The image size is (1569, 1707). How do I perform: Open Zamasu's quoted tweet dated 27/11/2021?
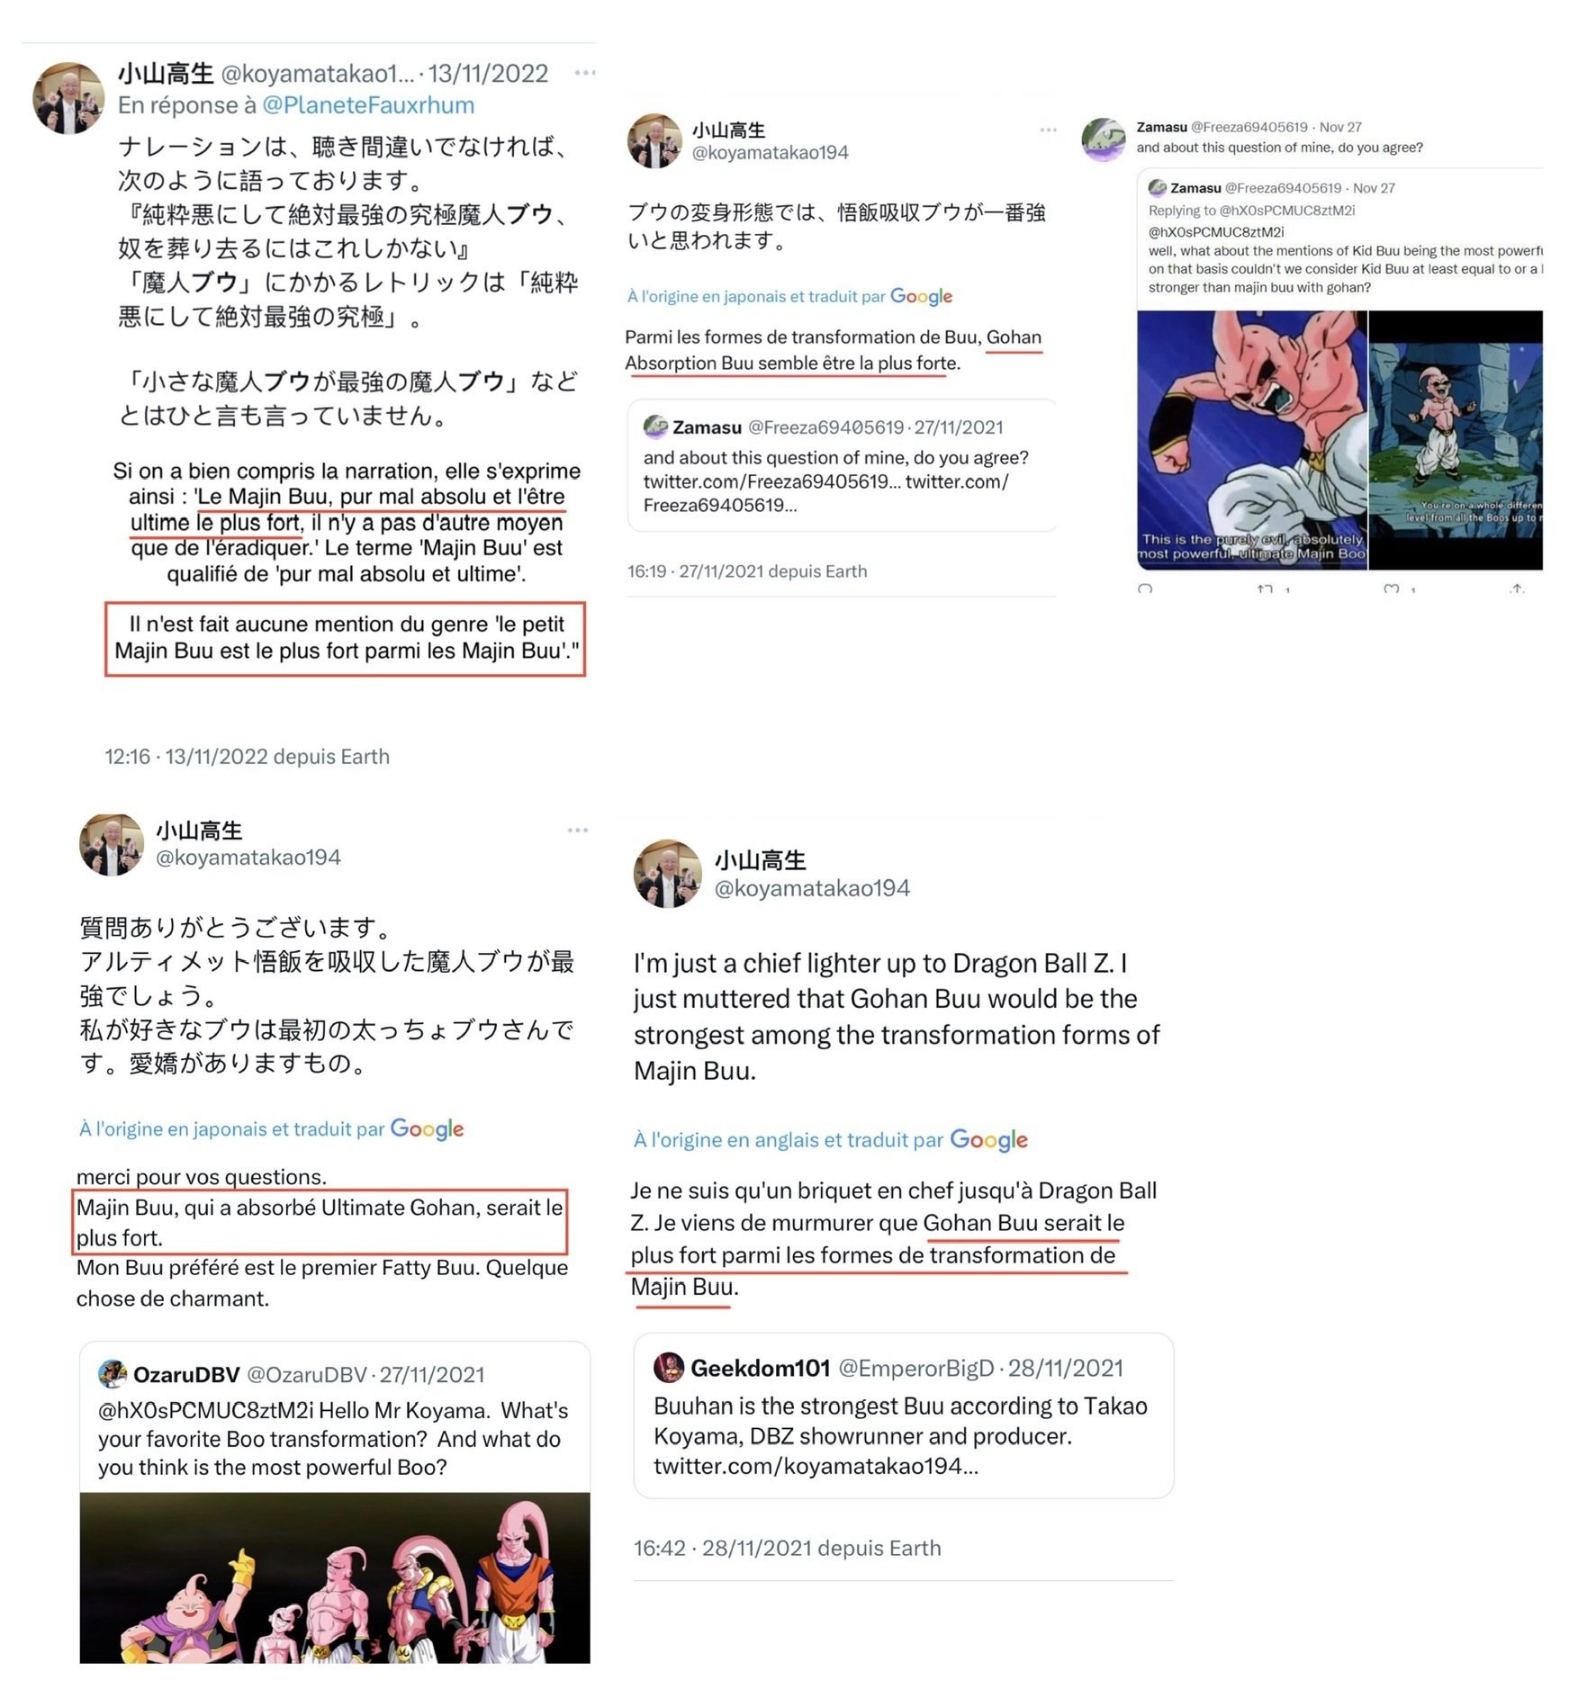pyautogui.click(x=841, y=465)
